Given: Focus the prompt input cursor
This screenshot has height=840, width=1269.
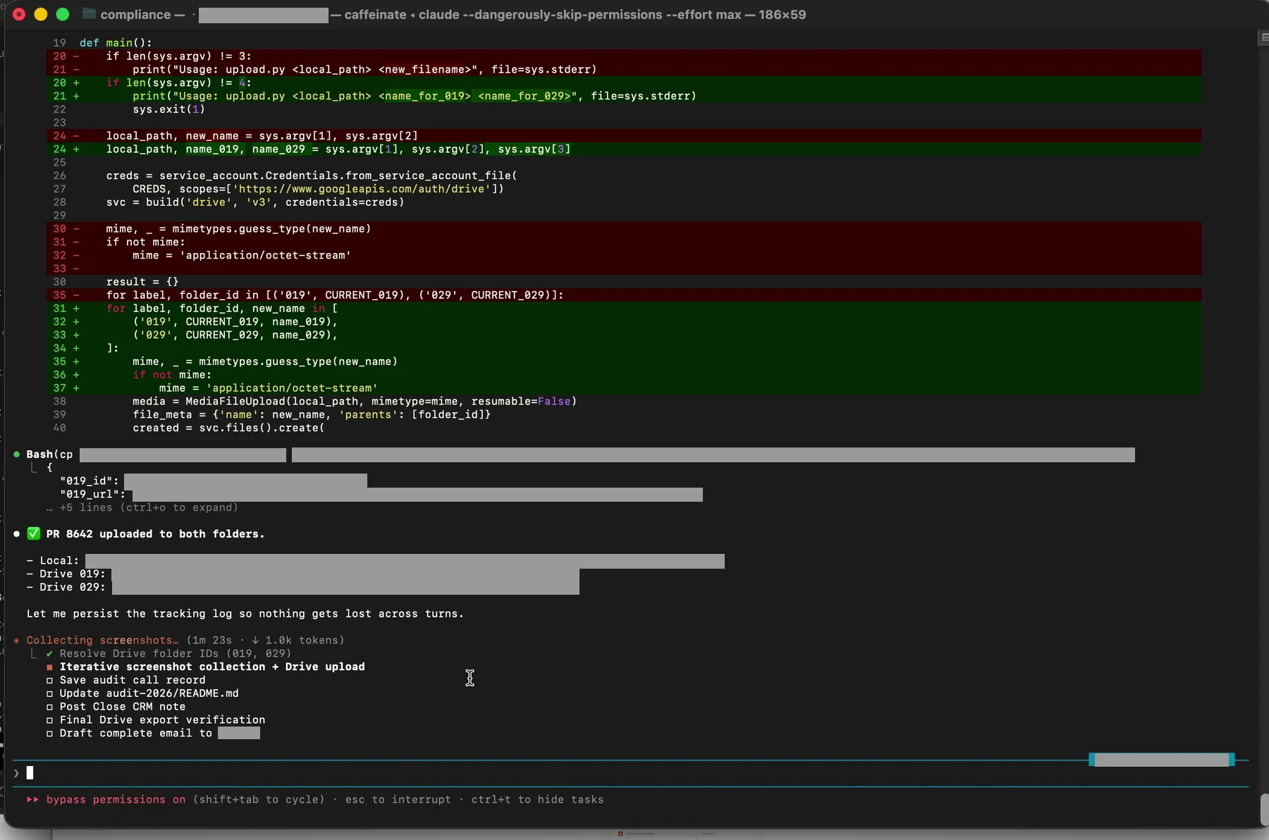Looking at the screenshot, I should (30, 773).
